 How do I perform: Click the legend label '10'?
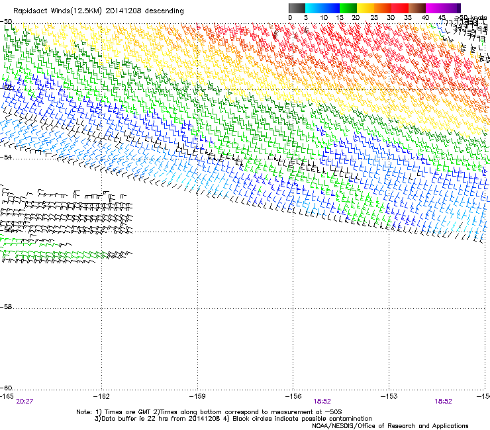pyautogui.click(x=324, y=18)
